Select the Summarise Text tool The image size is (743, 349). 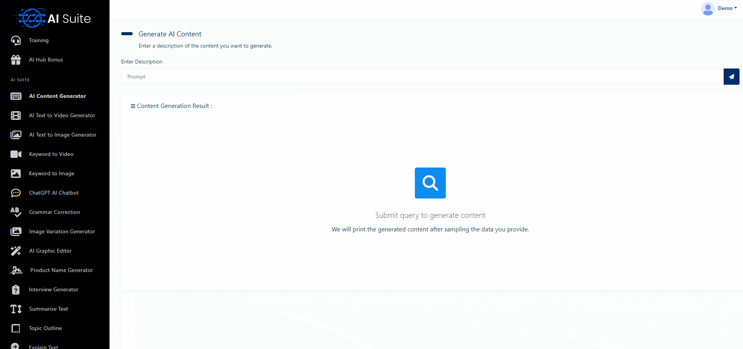point(48,309)
